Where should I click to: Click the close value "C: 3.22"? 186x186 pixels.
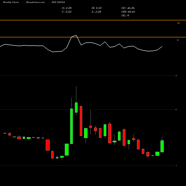(67, 12)
